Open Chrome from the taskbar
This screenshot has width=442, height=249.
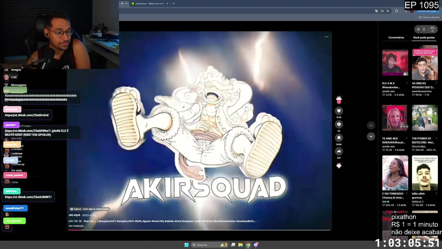[248, 245]
